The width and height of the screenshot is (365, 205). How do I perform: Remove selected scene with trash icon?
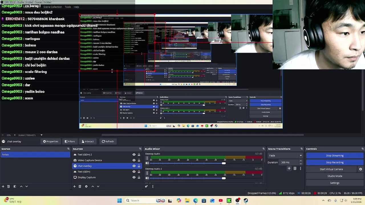click(x=9, y=186)
